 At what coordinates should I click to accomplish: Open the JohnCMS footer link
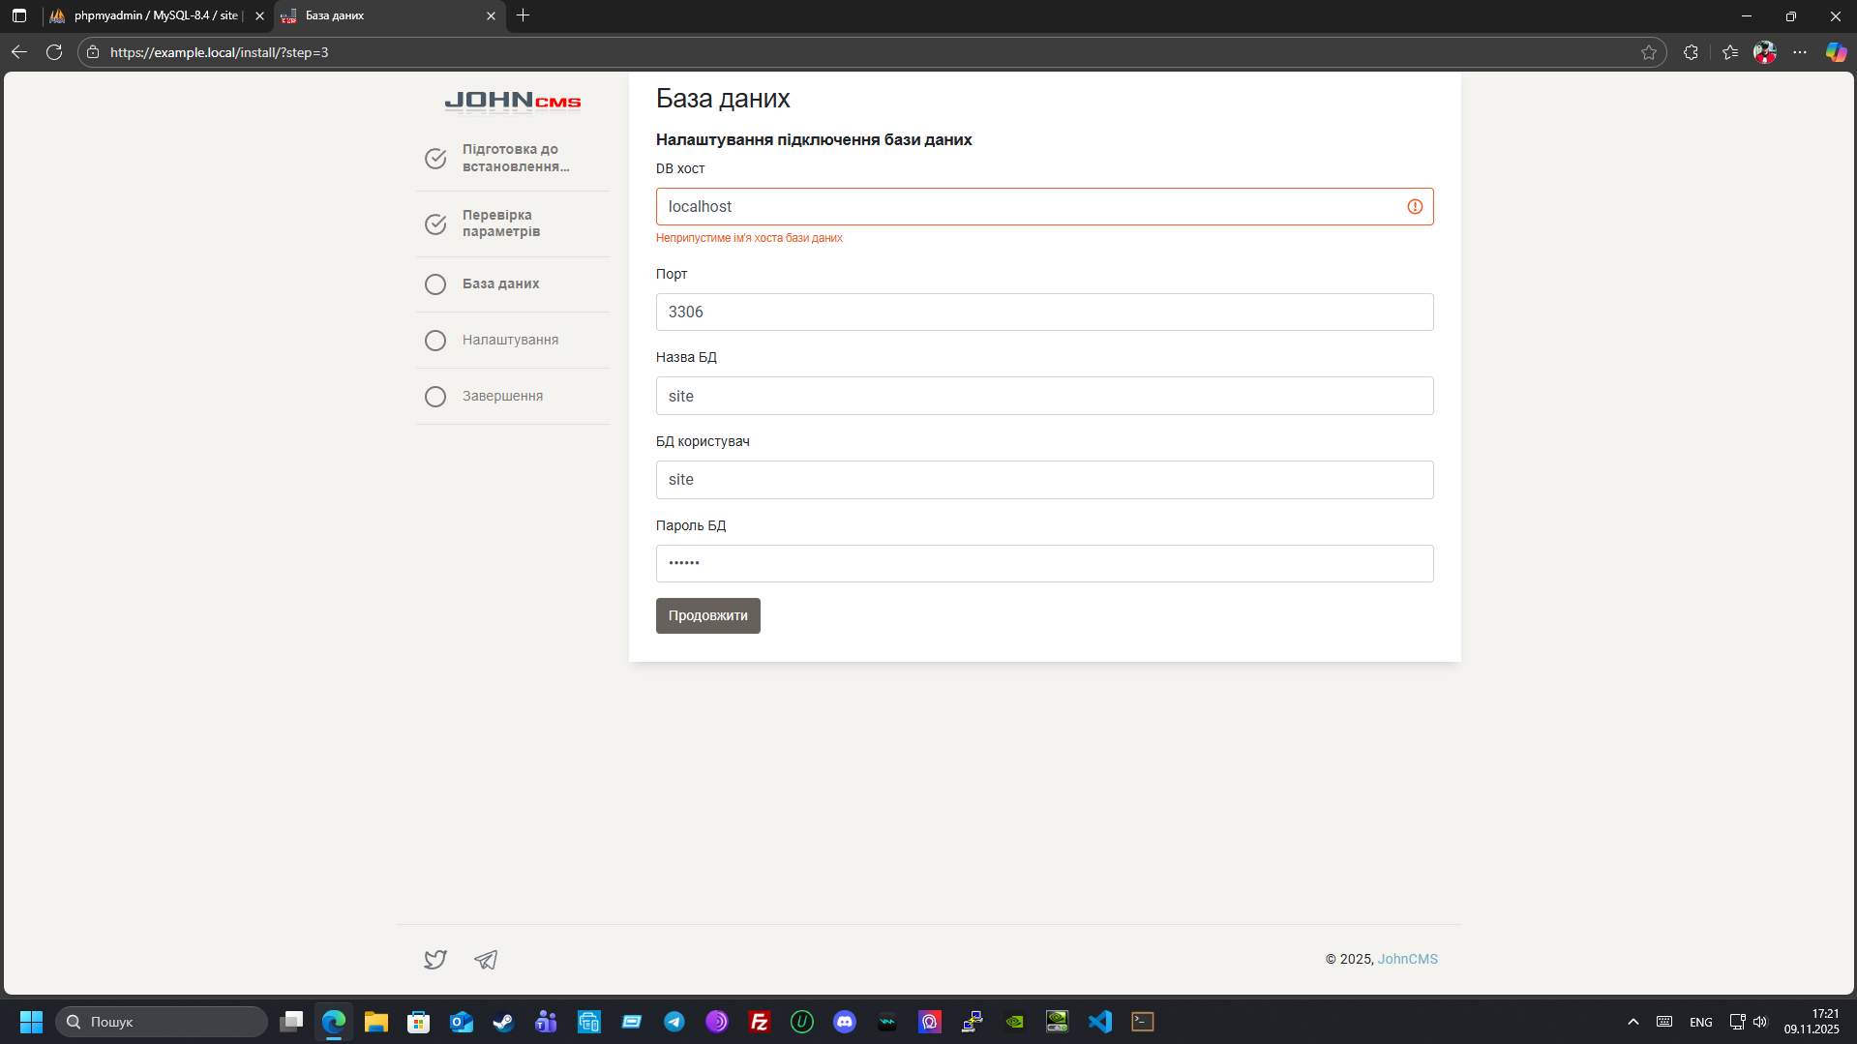[x=1407, y=959]
